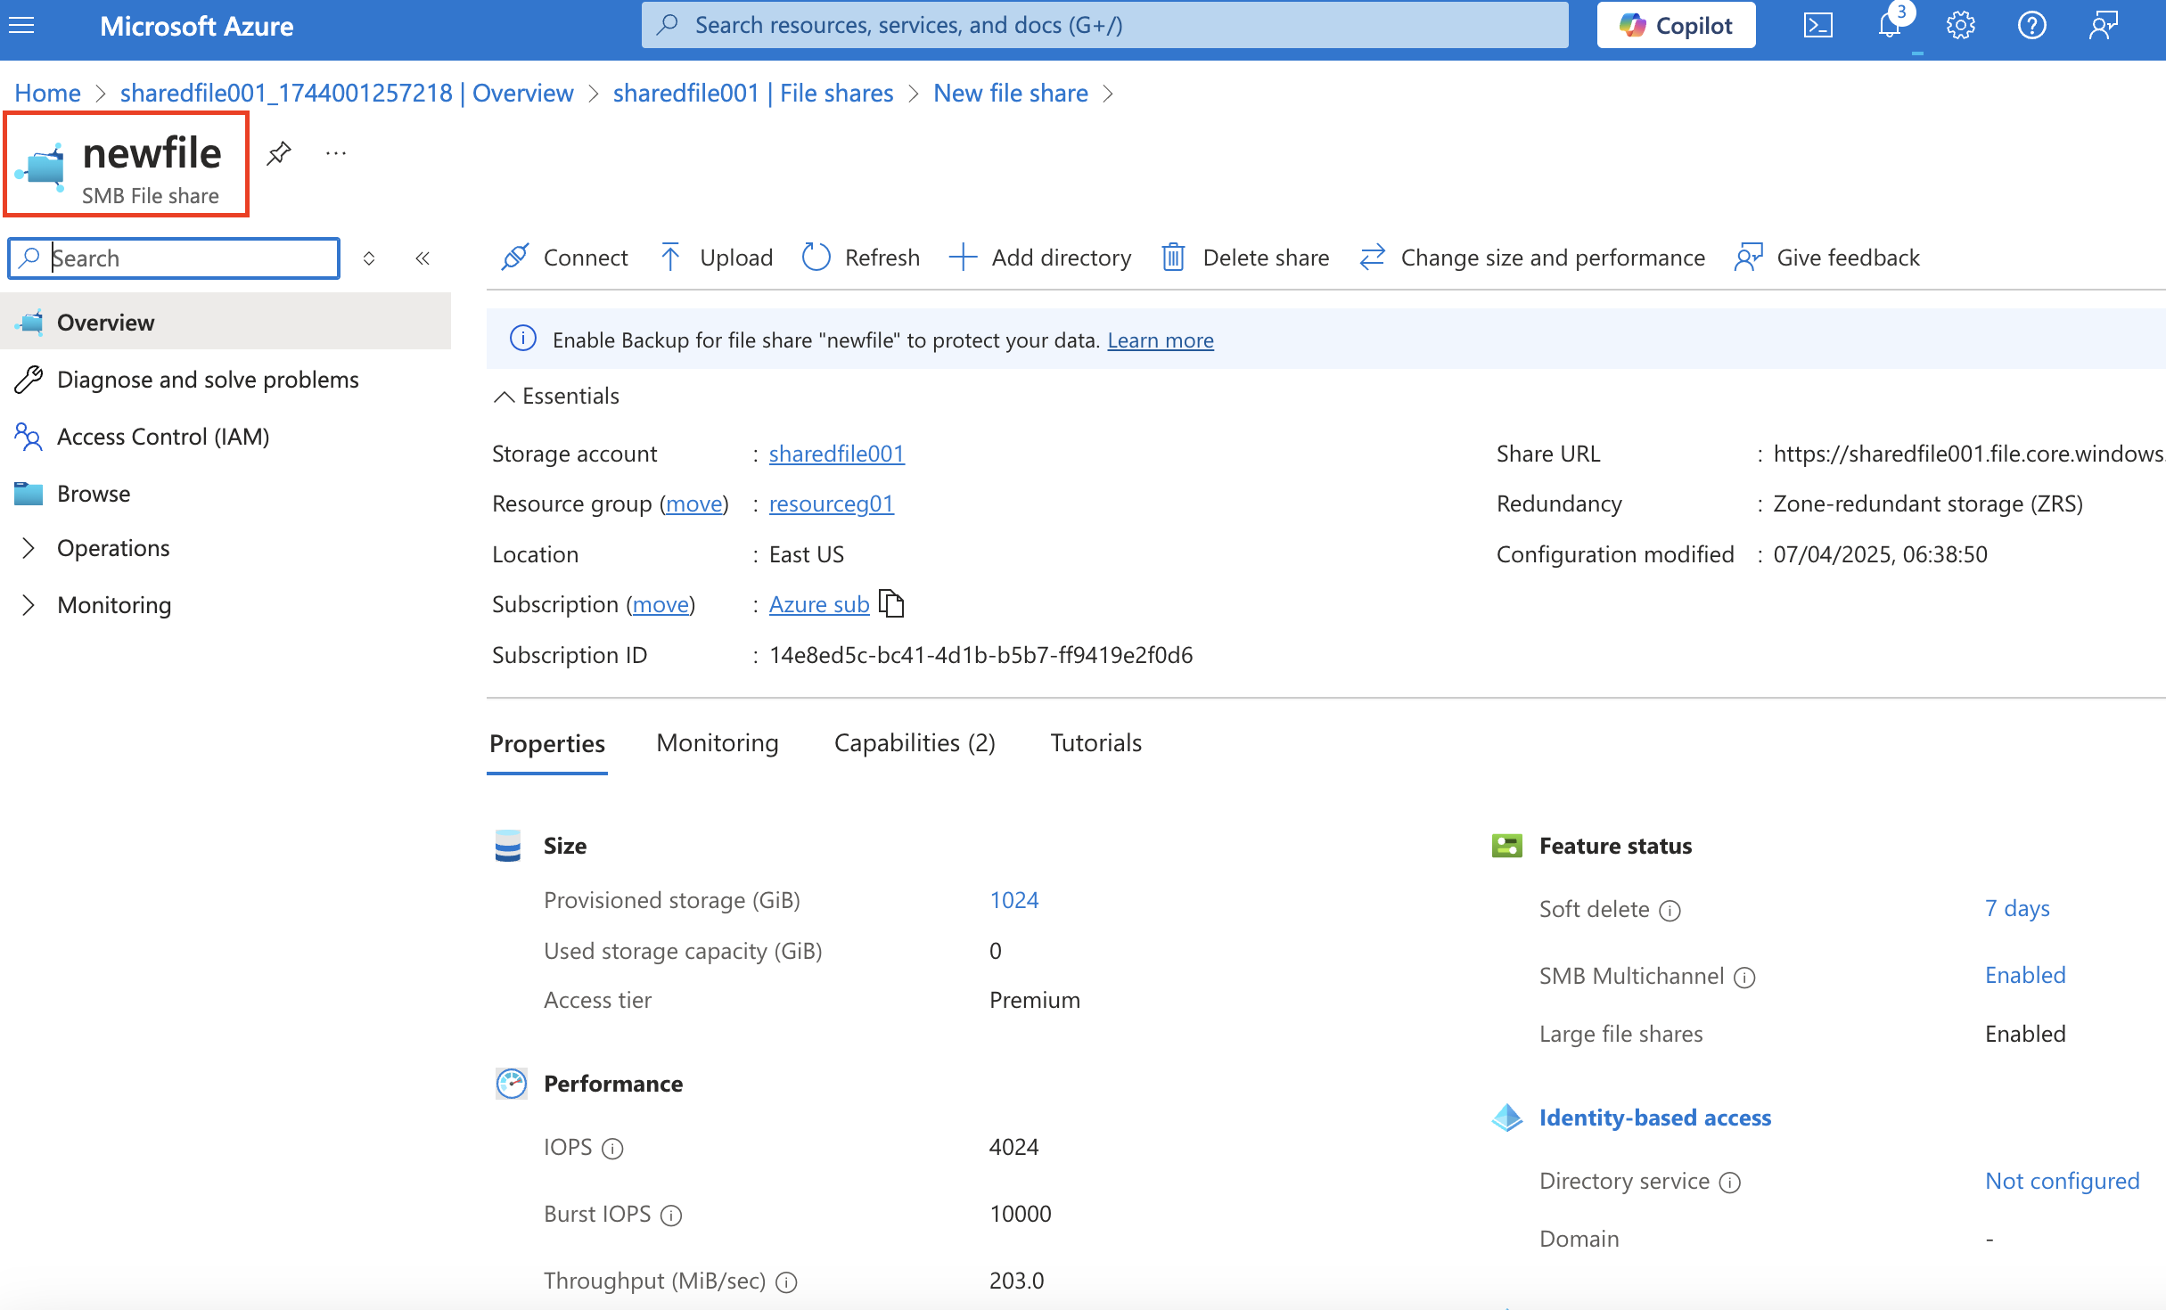Click the Microsoft Azure title

196,25
